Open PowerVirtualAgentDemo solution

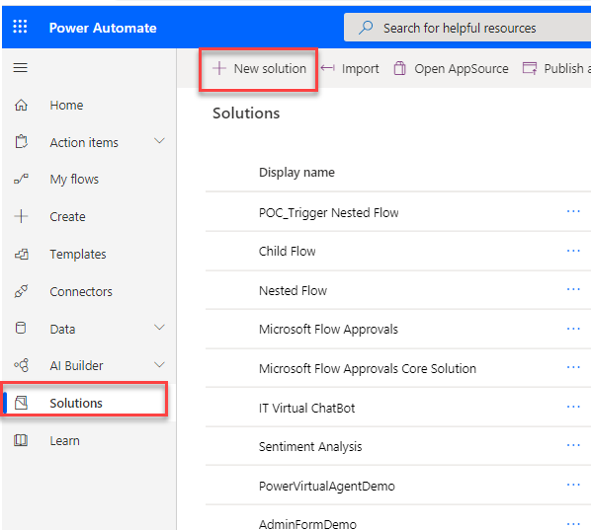(327, 486)
